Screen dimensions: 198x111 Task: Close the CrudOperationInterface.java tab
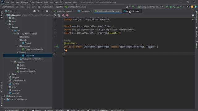coord(121,11)
